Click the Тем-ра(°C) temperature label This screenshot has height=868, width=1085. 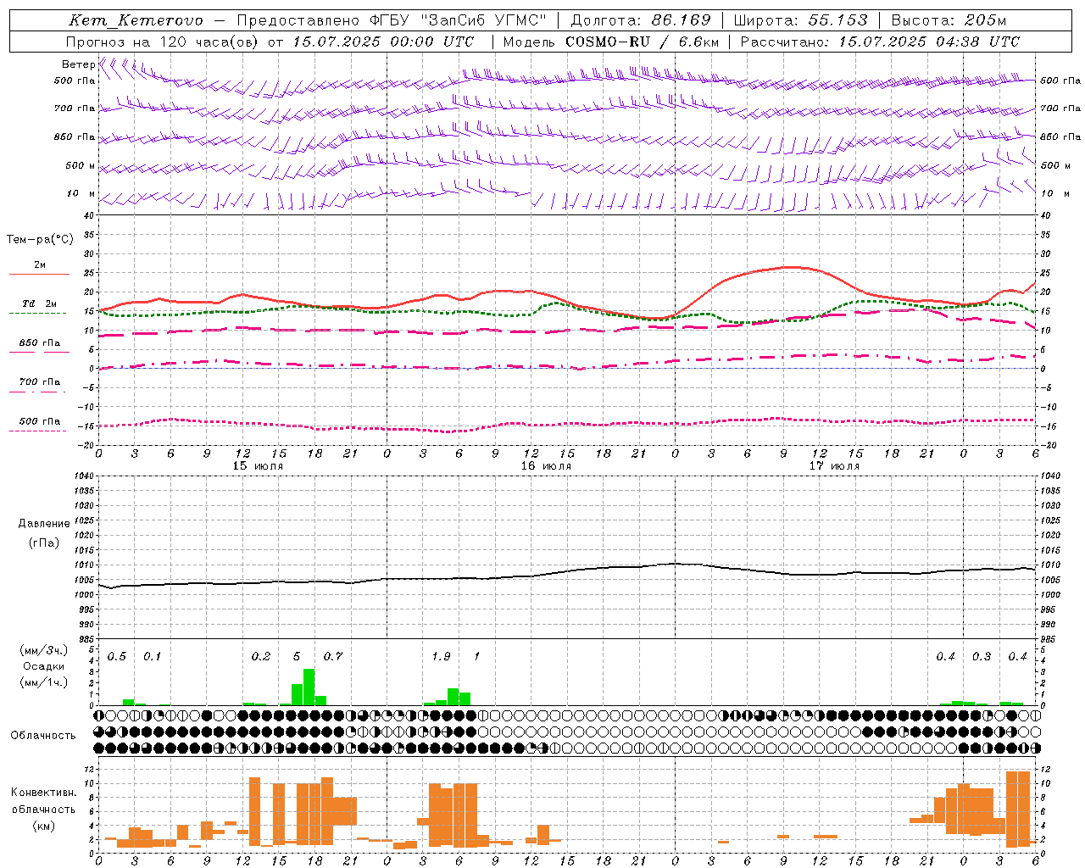tap(40, 240)
